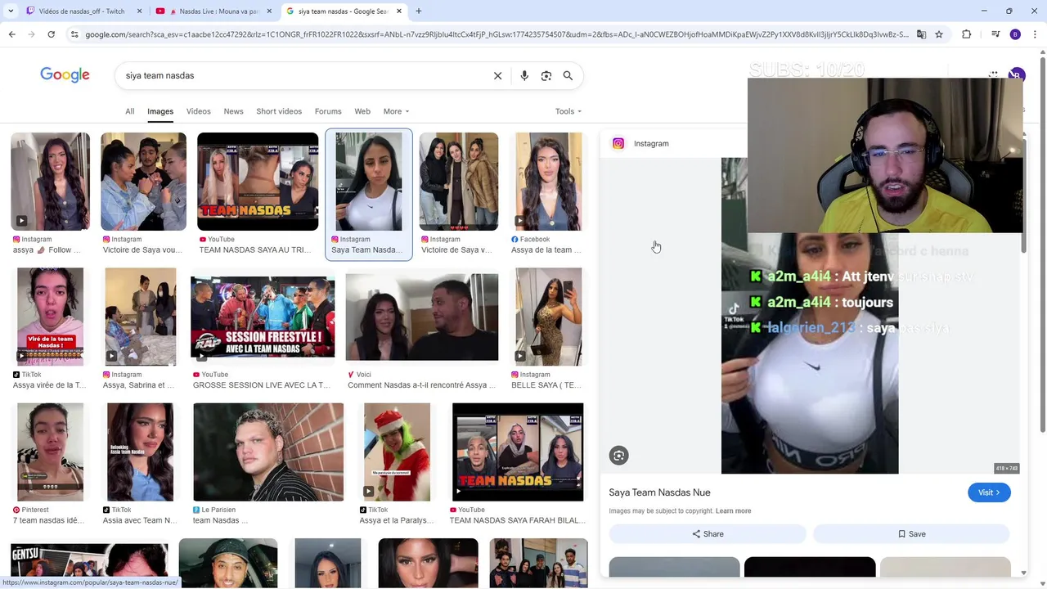Close the Nasdas Live YouTube tab
The image size is (1047, 589).
tap(269, 11)
